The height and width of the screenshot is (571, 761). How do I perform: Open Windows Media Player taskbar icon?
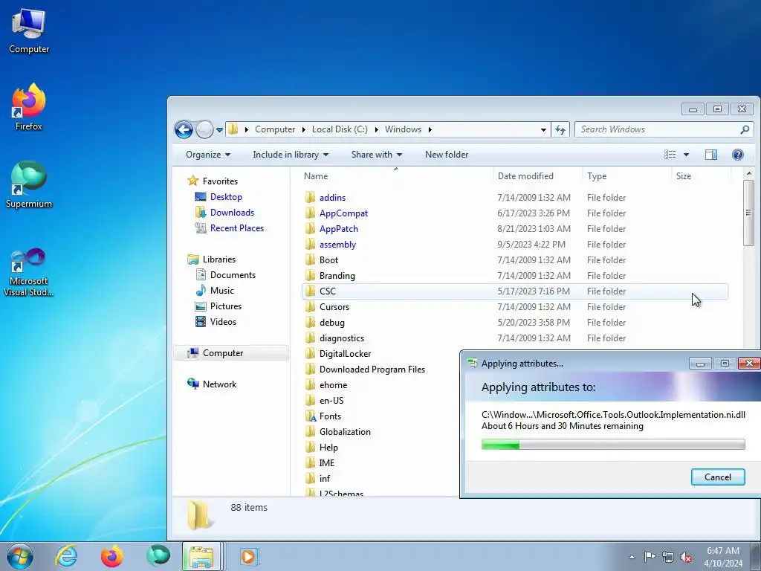pyautogui.click(x=250, y=556)
